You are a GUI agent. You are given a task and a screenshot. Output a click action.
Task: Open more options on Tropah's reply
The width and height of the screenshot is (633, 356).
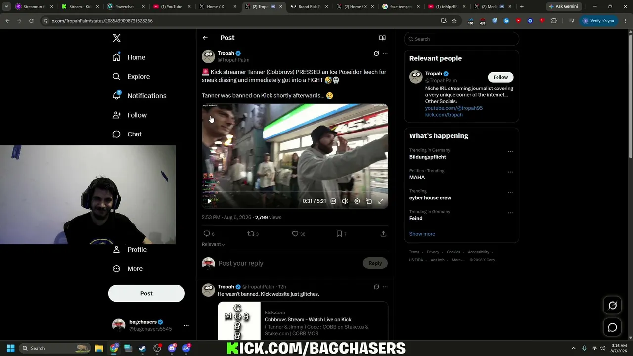click(385, 287)
